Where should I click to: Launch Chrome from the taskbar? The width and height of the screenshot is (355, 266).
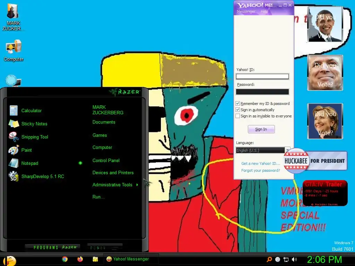65,259
